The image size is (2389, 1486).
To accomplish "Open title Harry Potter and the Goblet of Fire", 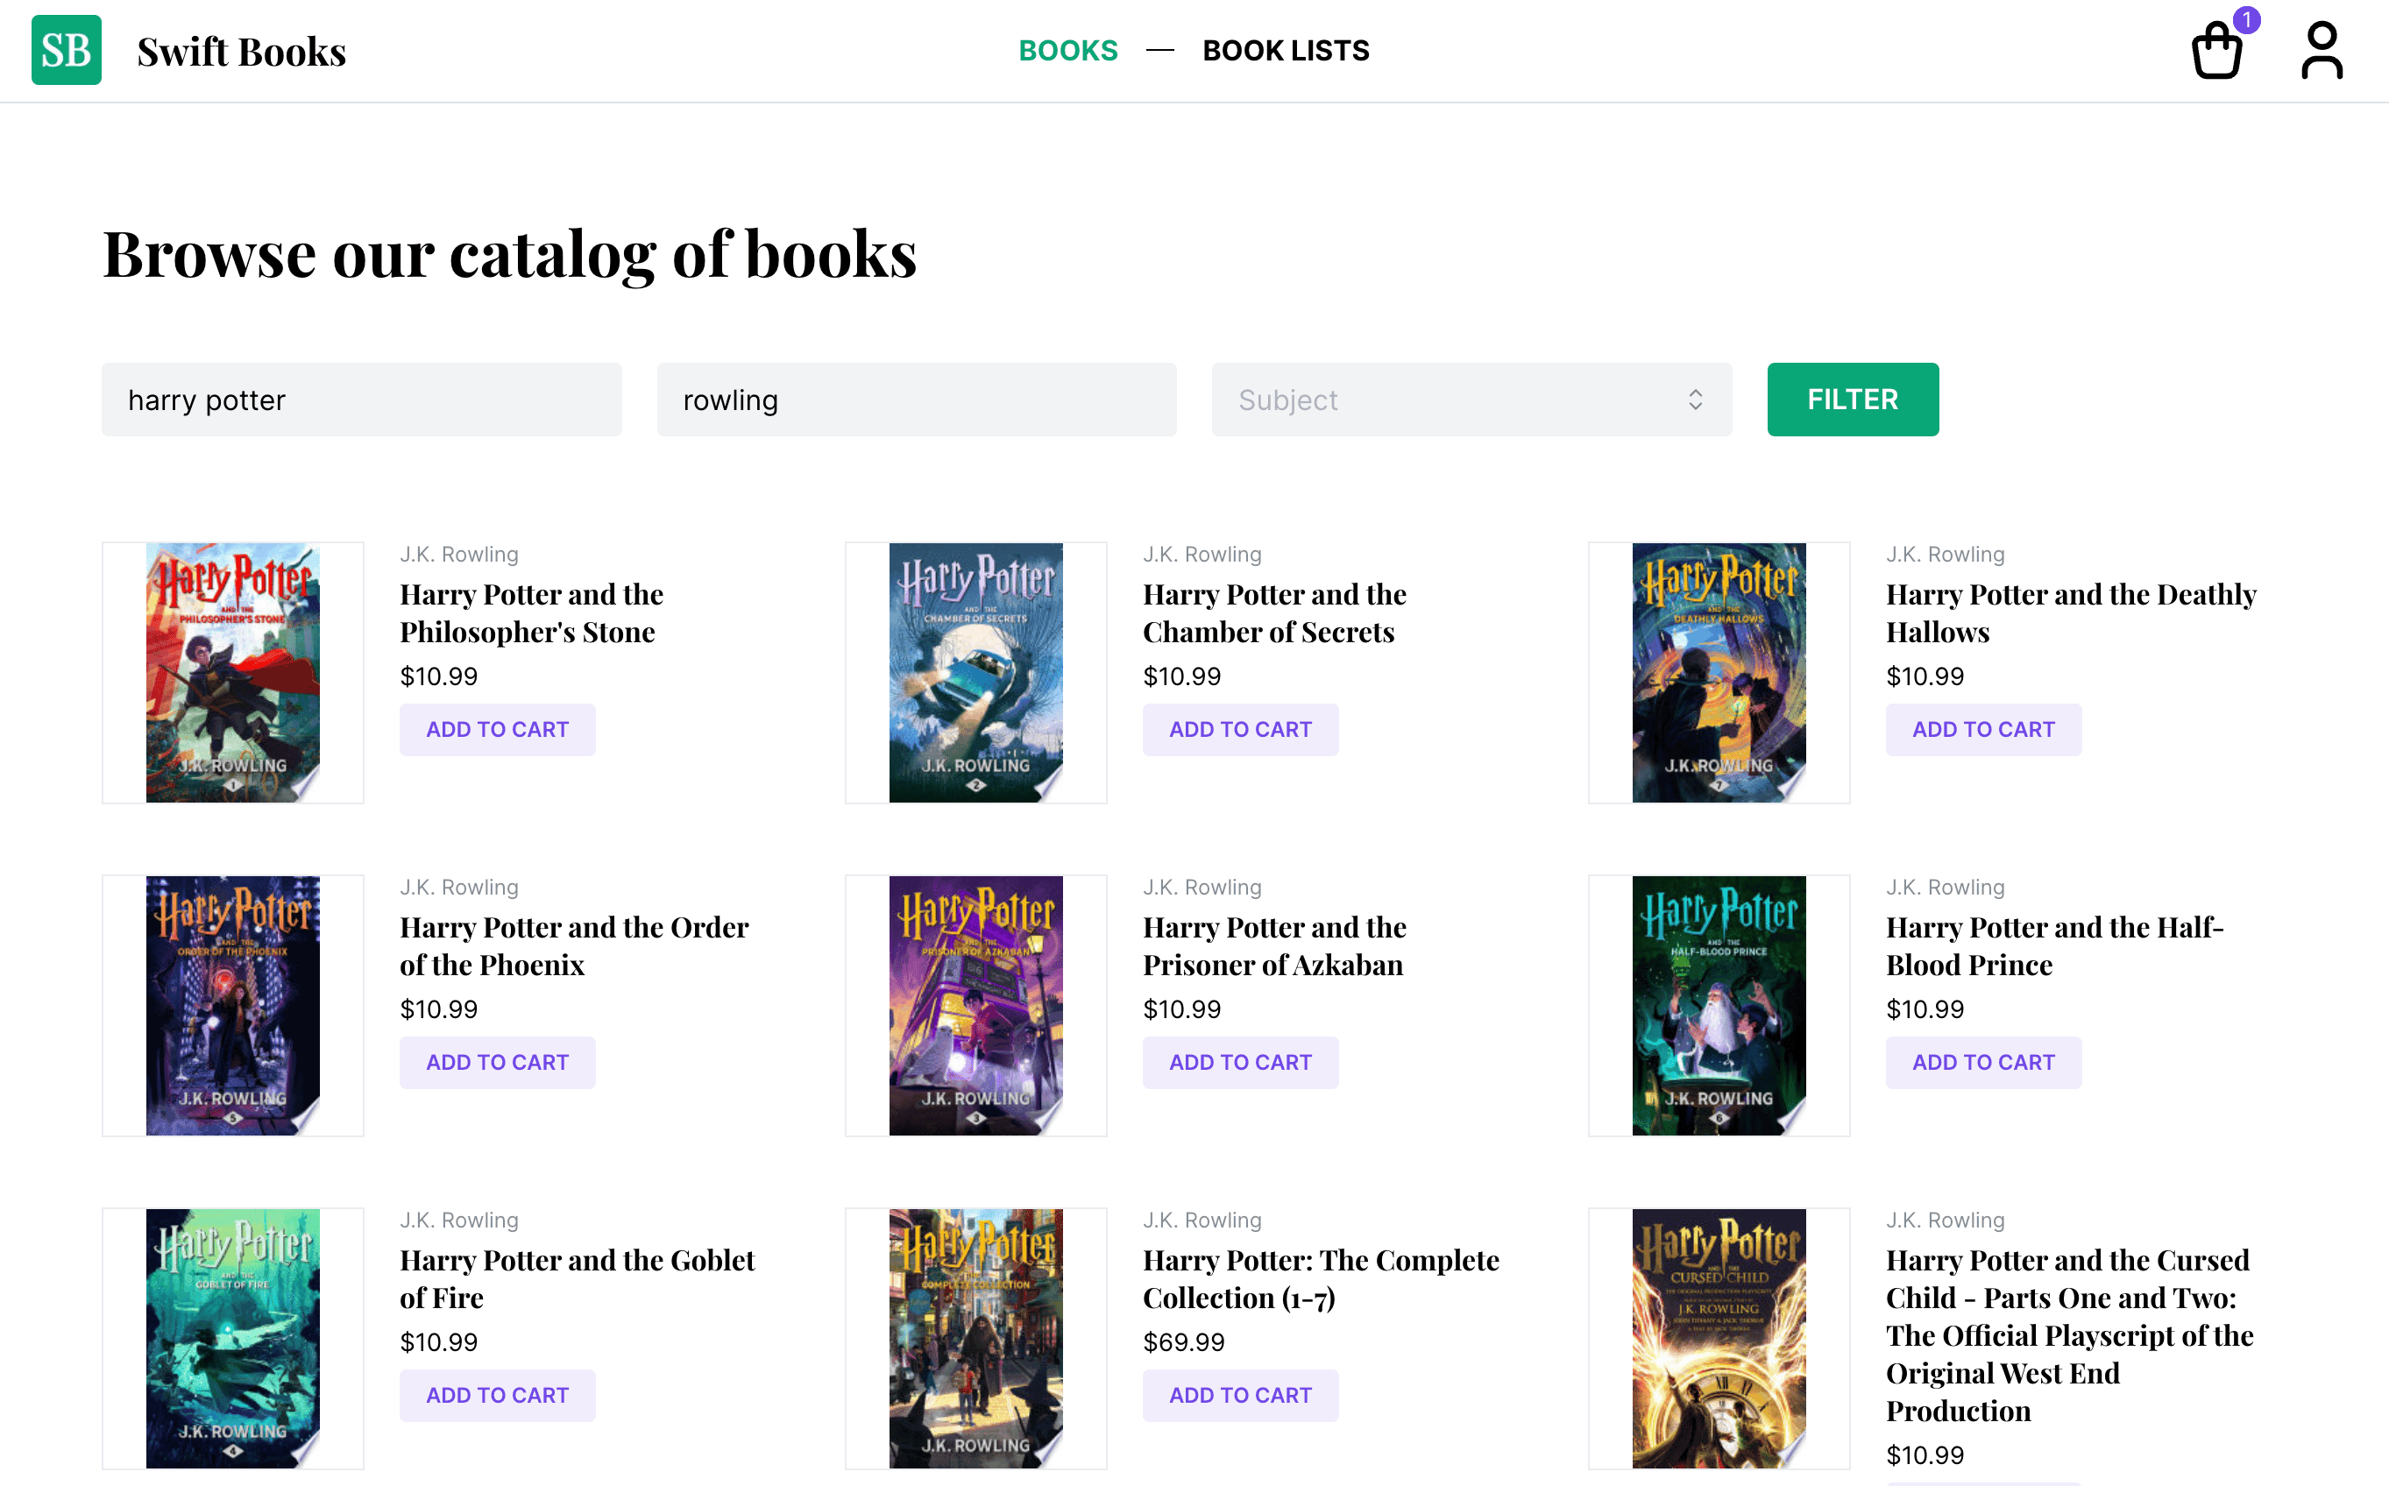I will 577,1279.
